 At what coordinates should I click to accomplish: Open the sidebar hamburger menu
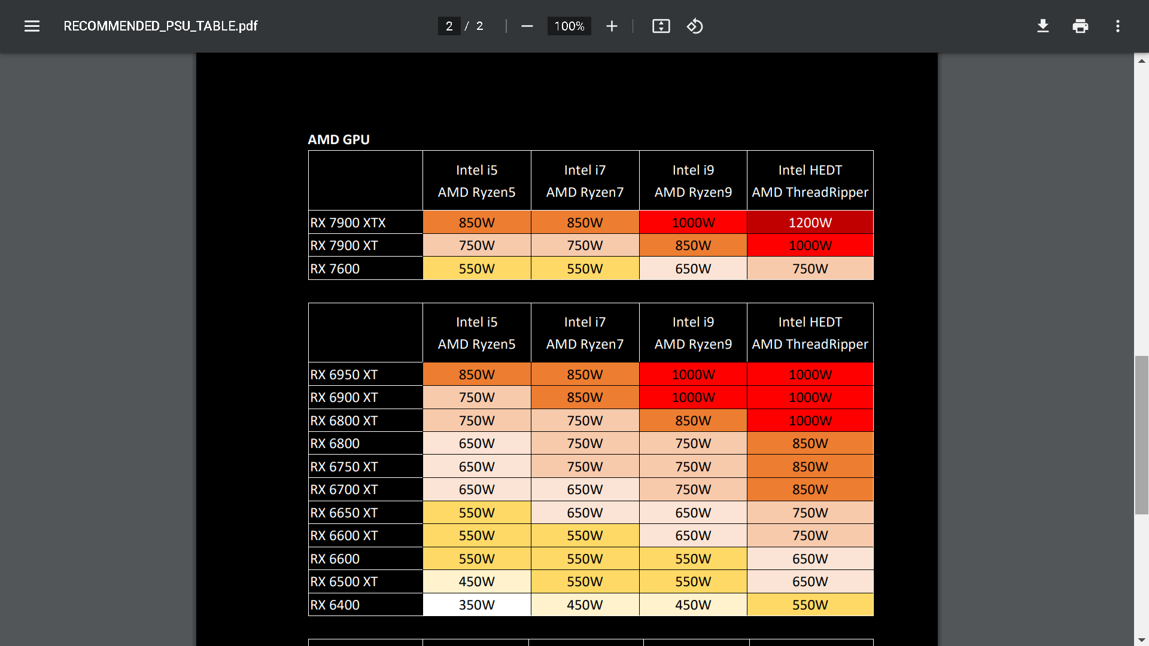click(x=32, y=26)
